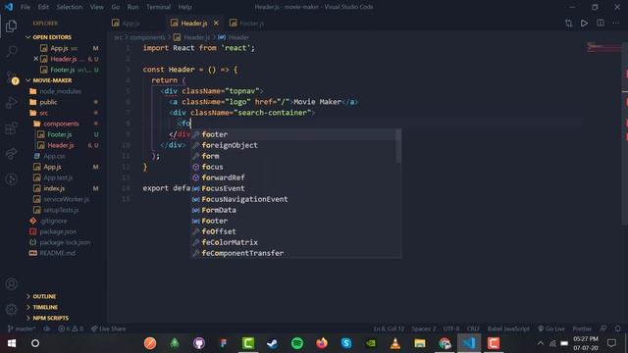Open the Manage gear icon

coord(11,309)
